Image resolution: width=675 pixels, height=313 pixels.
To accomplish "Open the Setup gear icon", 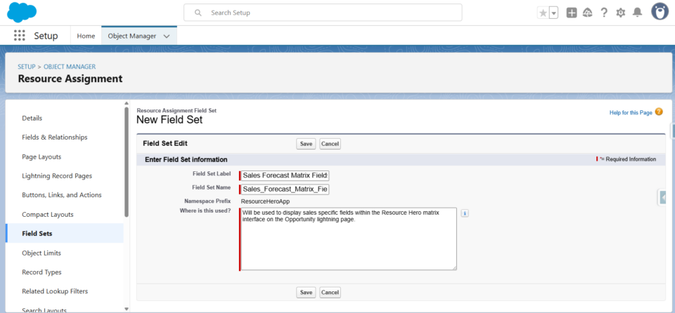I will 620,13.
